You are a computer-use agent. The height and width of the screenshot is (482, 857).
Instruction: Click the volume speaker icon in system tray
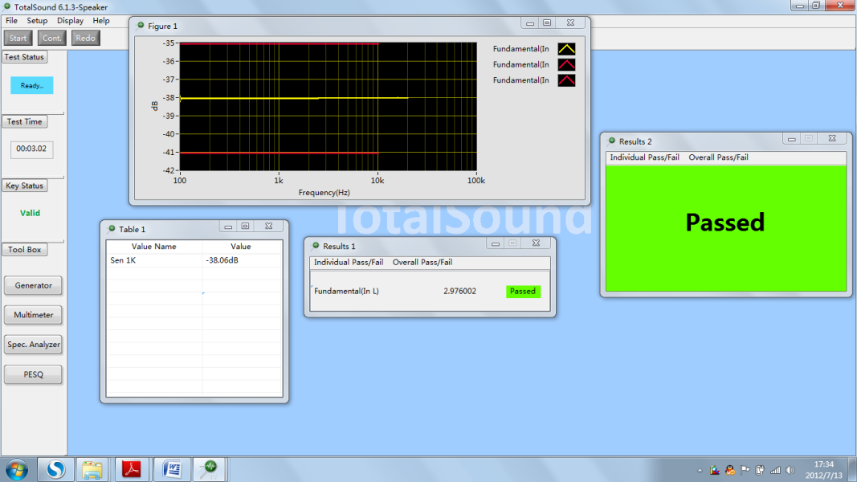(790, 470)
